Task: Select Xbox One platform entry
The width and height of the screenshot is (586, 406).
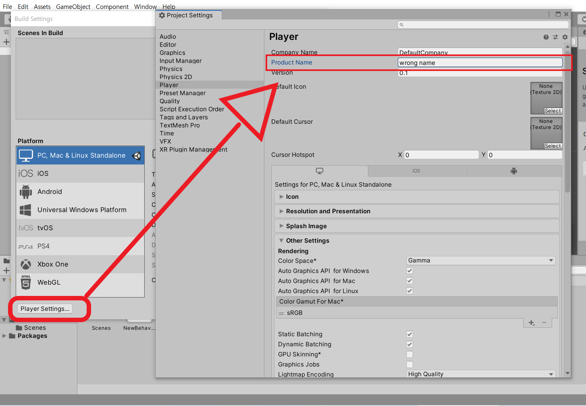Action: click(80, 264)
